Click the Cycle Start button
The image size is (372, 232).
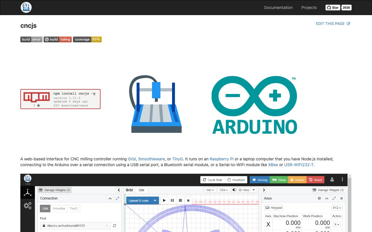(x=212, y=180)
